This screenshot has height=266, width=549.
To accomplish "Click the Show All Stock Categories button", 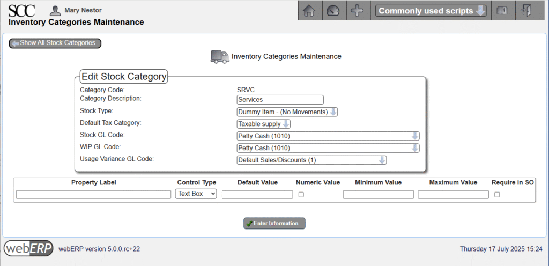I will click(55, 43).
